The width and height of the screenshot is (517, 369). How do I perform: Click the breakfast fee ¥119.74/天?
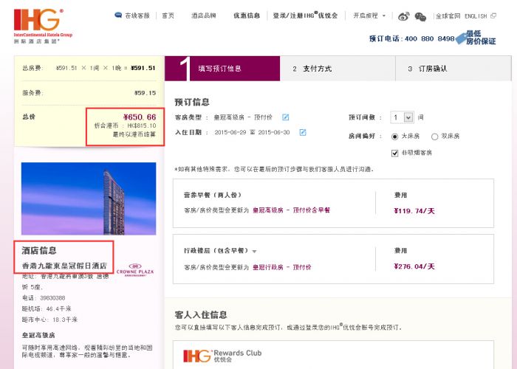414,211
